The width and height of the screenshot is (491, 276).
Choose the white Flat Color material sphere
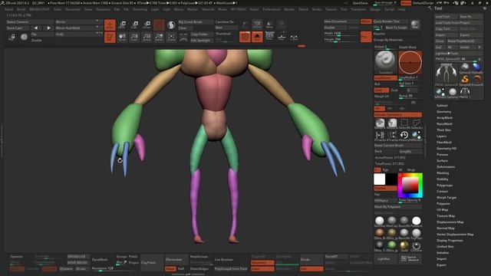(416, 222)
